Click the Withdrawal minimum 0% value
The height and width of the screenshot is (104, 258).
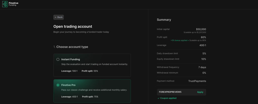(x=204, y=73)
